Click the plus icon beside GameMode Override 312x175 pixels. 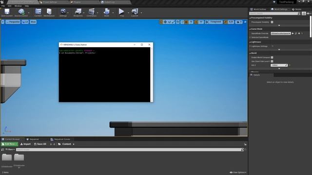point(299,34)
